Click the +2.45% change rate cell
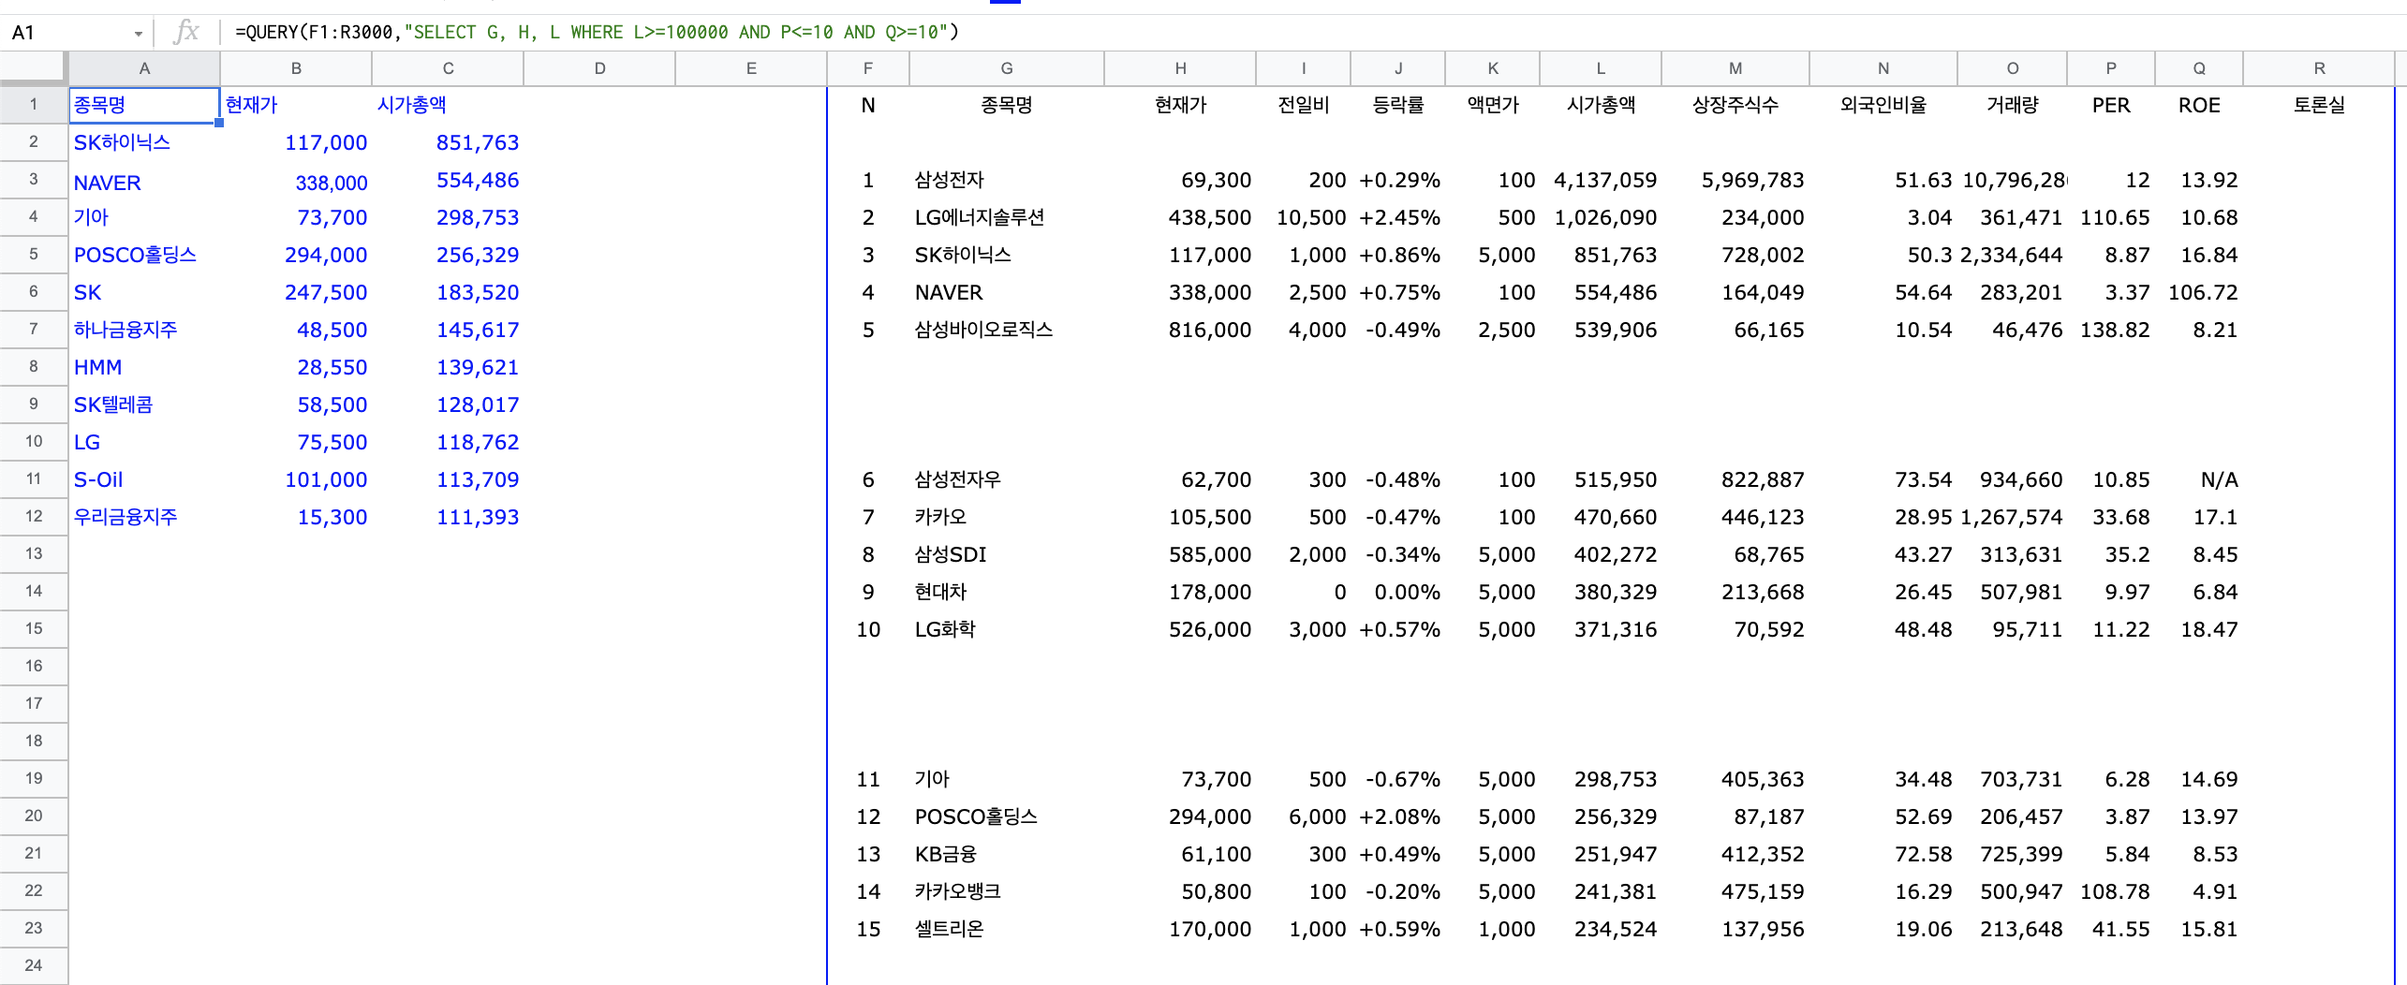 [x=1399, y=217]
